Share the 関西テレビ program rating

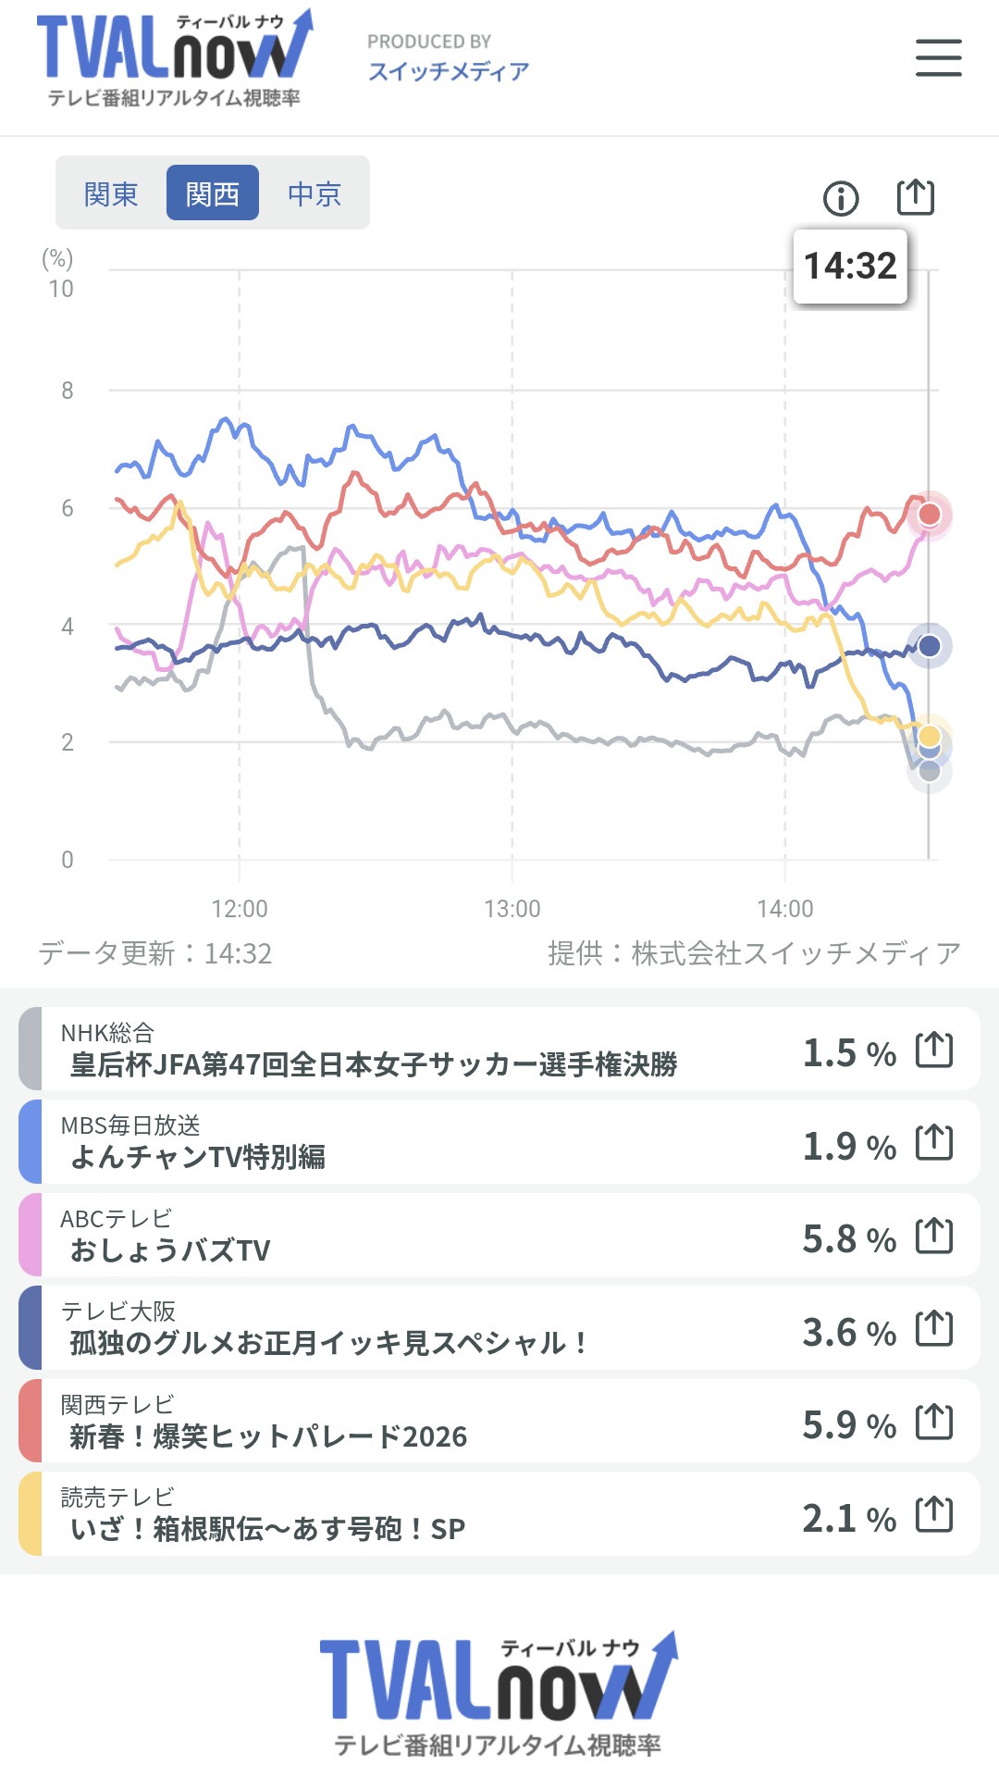(933, 1422)
